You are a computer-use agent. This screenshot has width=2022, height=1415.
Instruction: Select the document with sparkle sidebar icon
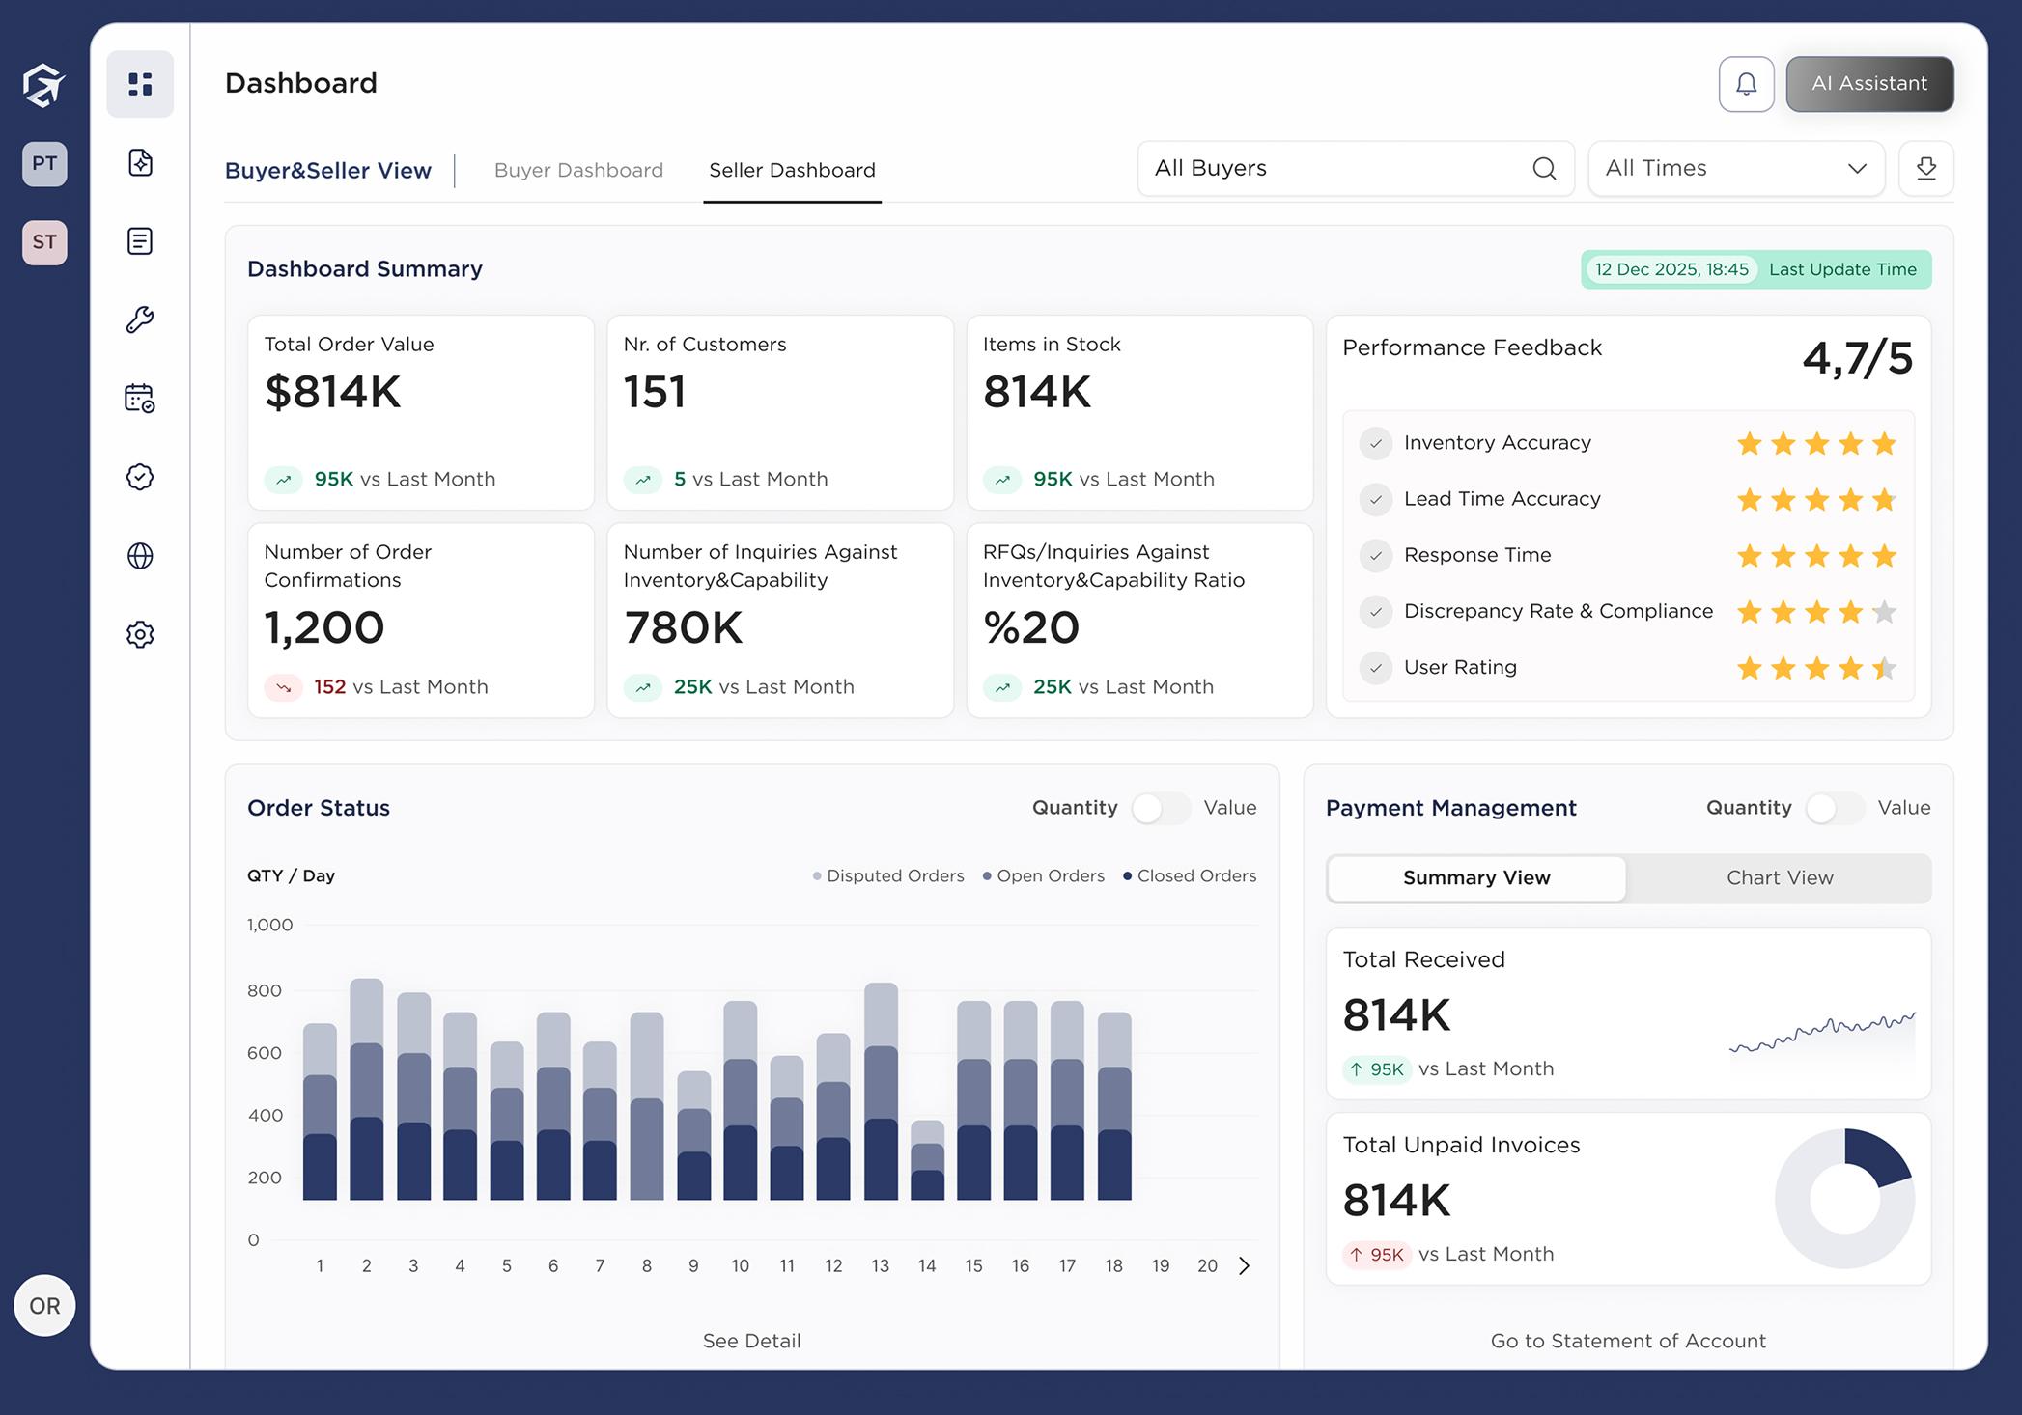pyautogui.click(x=140, y=162)
